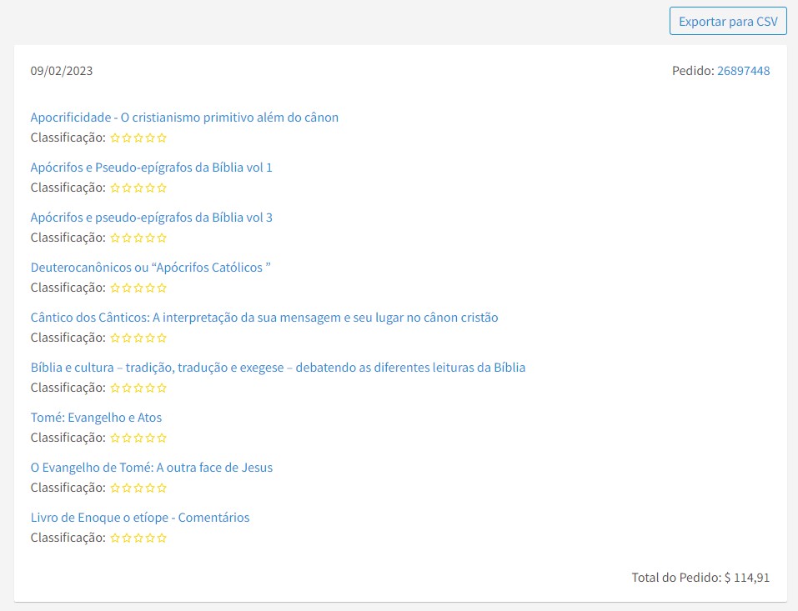This screenshot has height=611, width=798.
Task: Rate Cântico dos Cânticos five stars
Action: [x=162, y=338]
